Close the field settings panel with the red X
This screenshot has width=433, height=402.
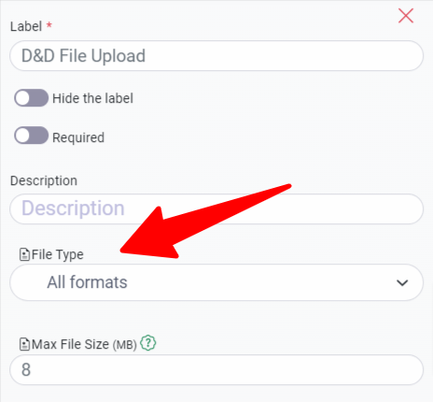406,16
